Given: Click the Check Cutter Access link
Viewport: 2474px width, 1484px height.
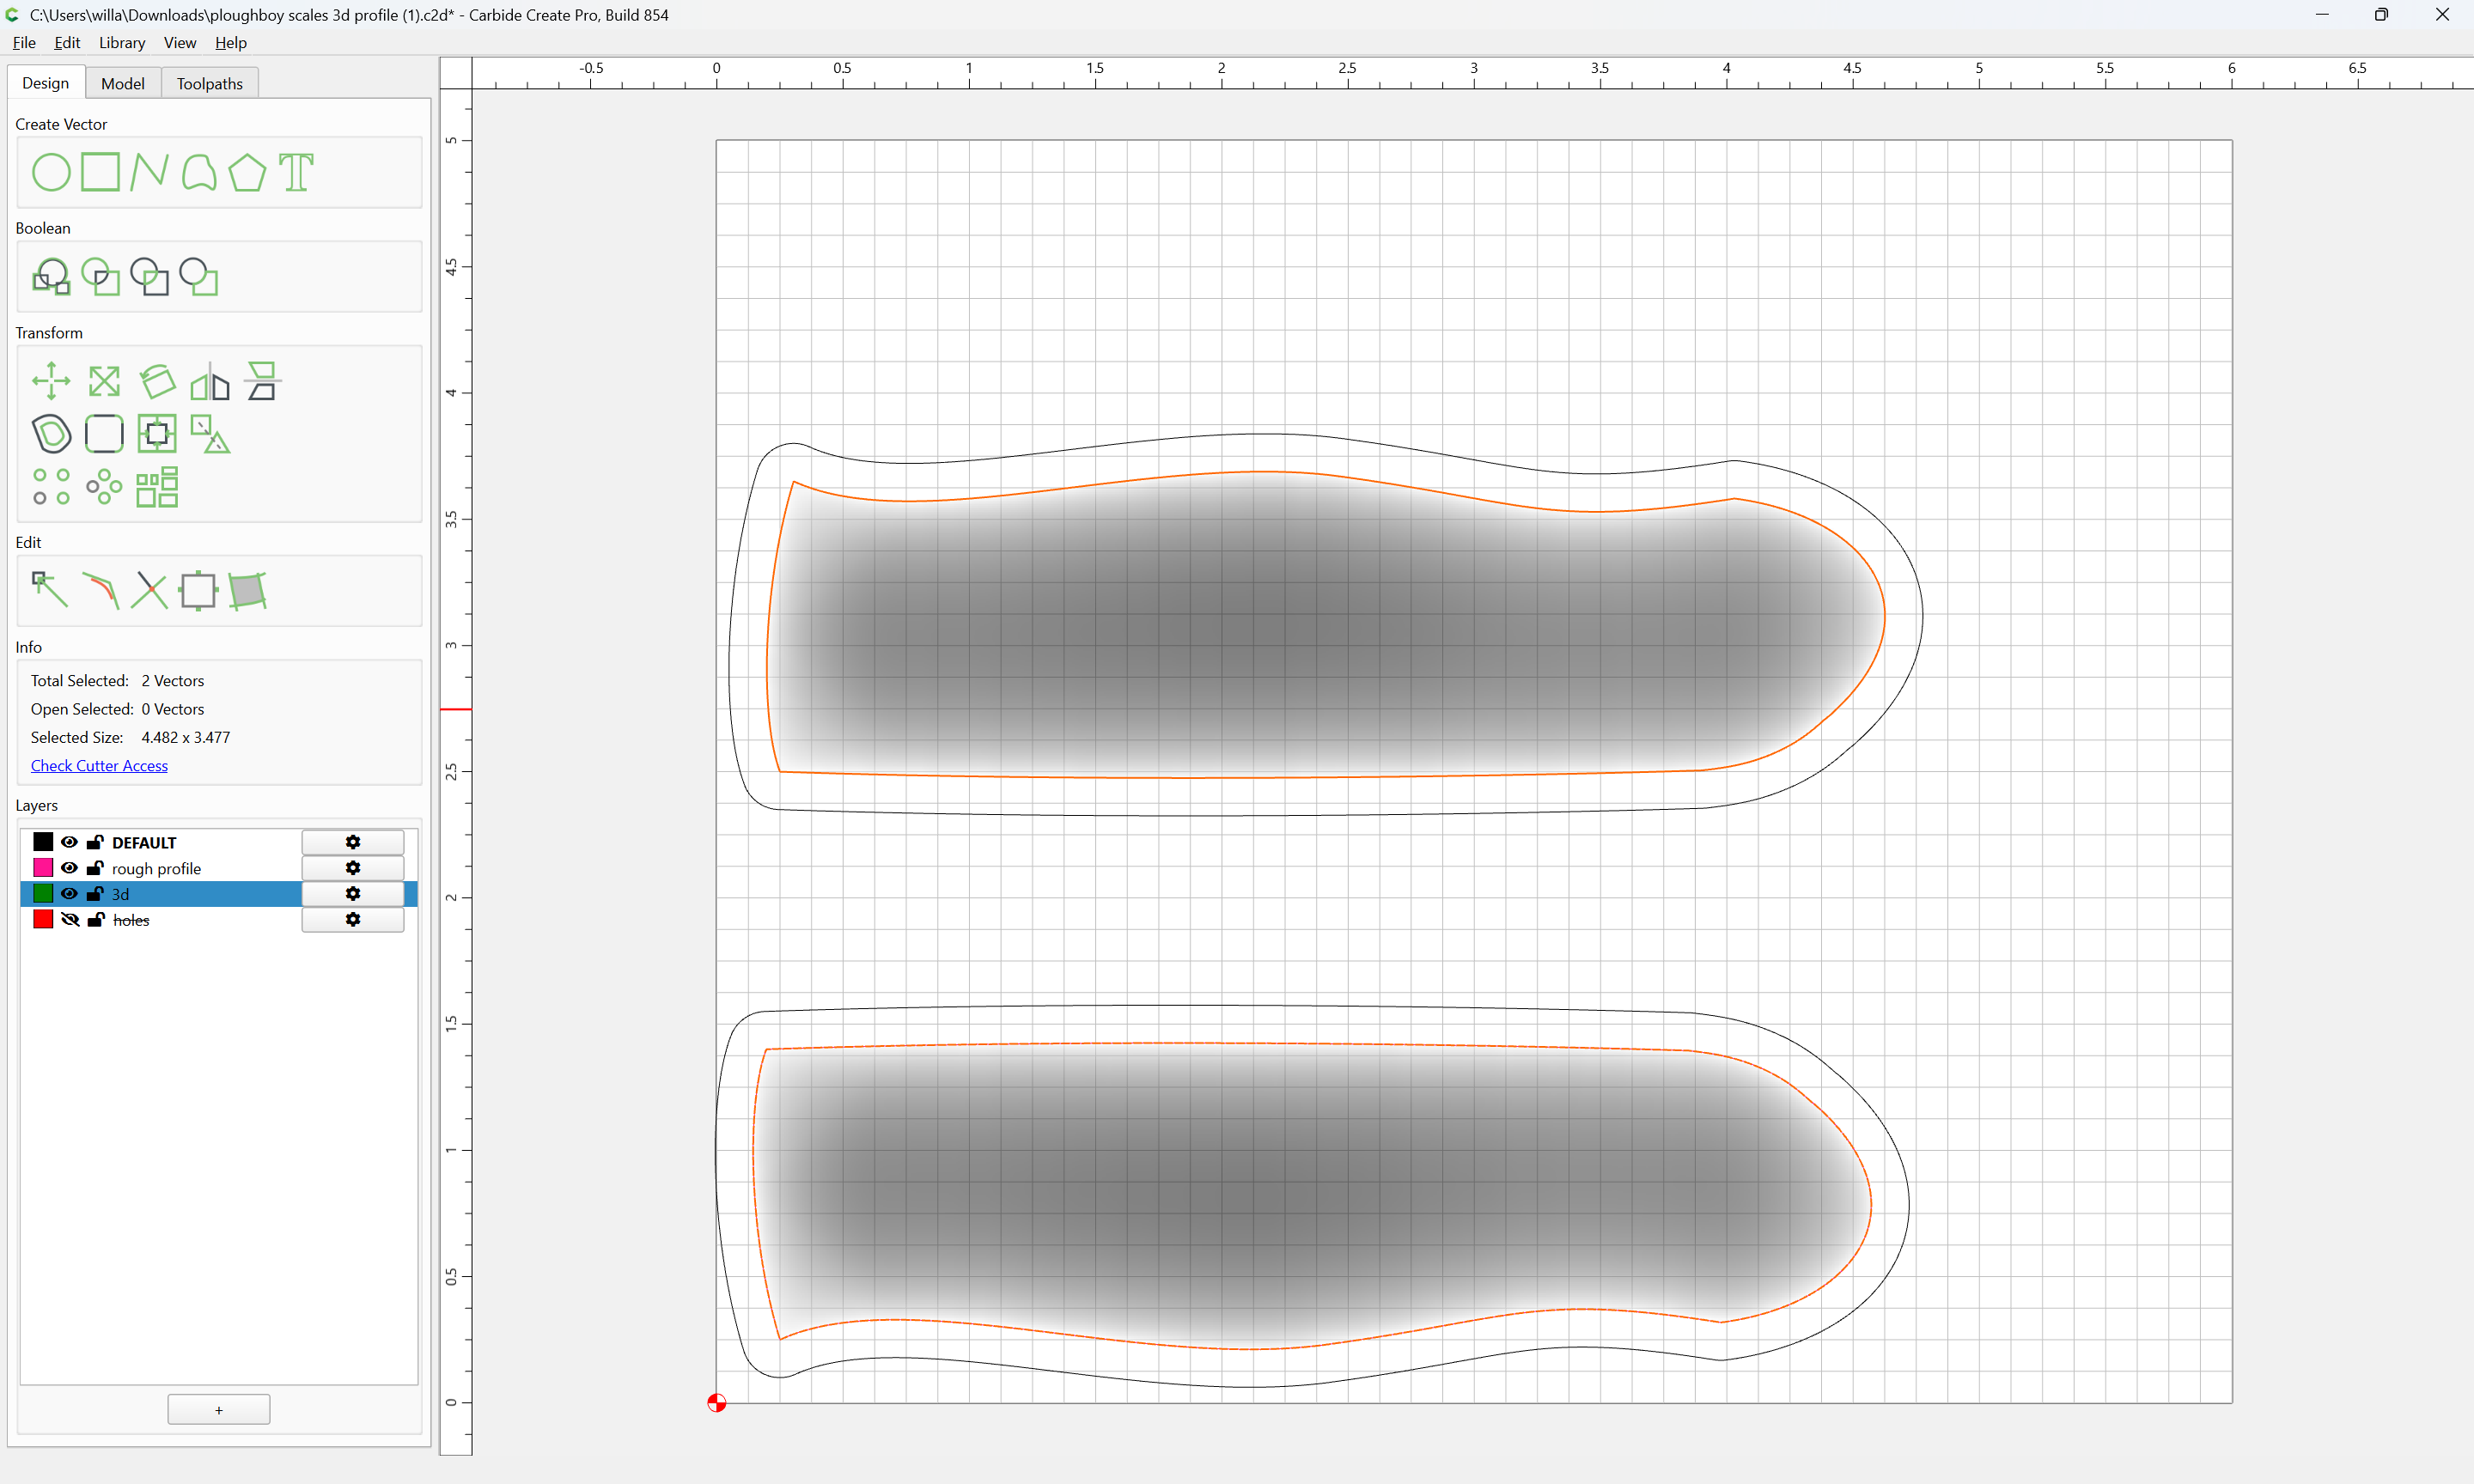Looking at the screenshot, I should coord(99,765).
